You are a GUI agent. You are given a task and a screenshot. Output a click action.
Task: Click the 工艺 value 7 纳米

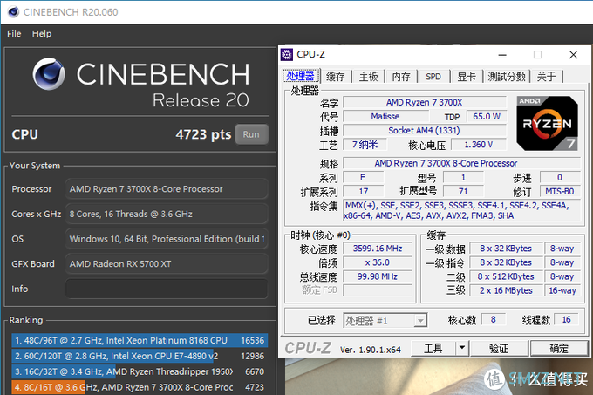[x=365, y=145]
